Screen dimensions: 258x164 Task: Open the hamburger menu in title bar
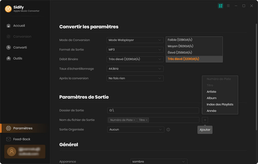pyautogui.click(x=229, y=6)
